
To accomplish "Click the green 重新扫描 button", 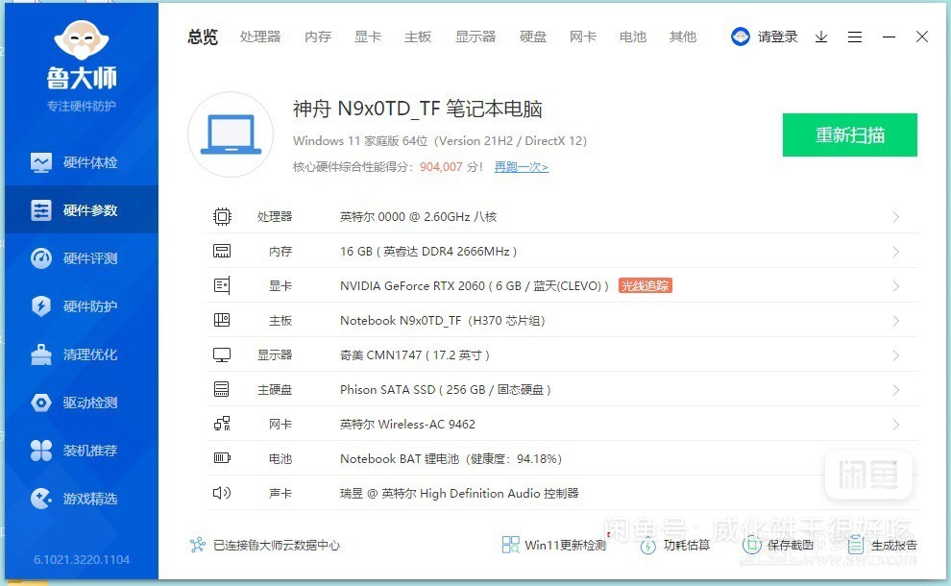I will [849, 134].
